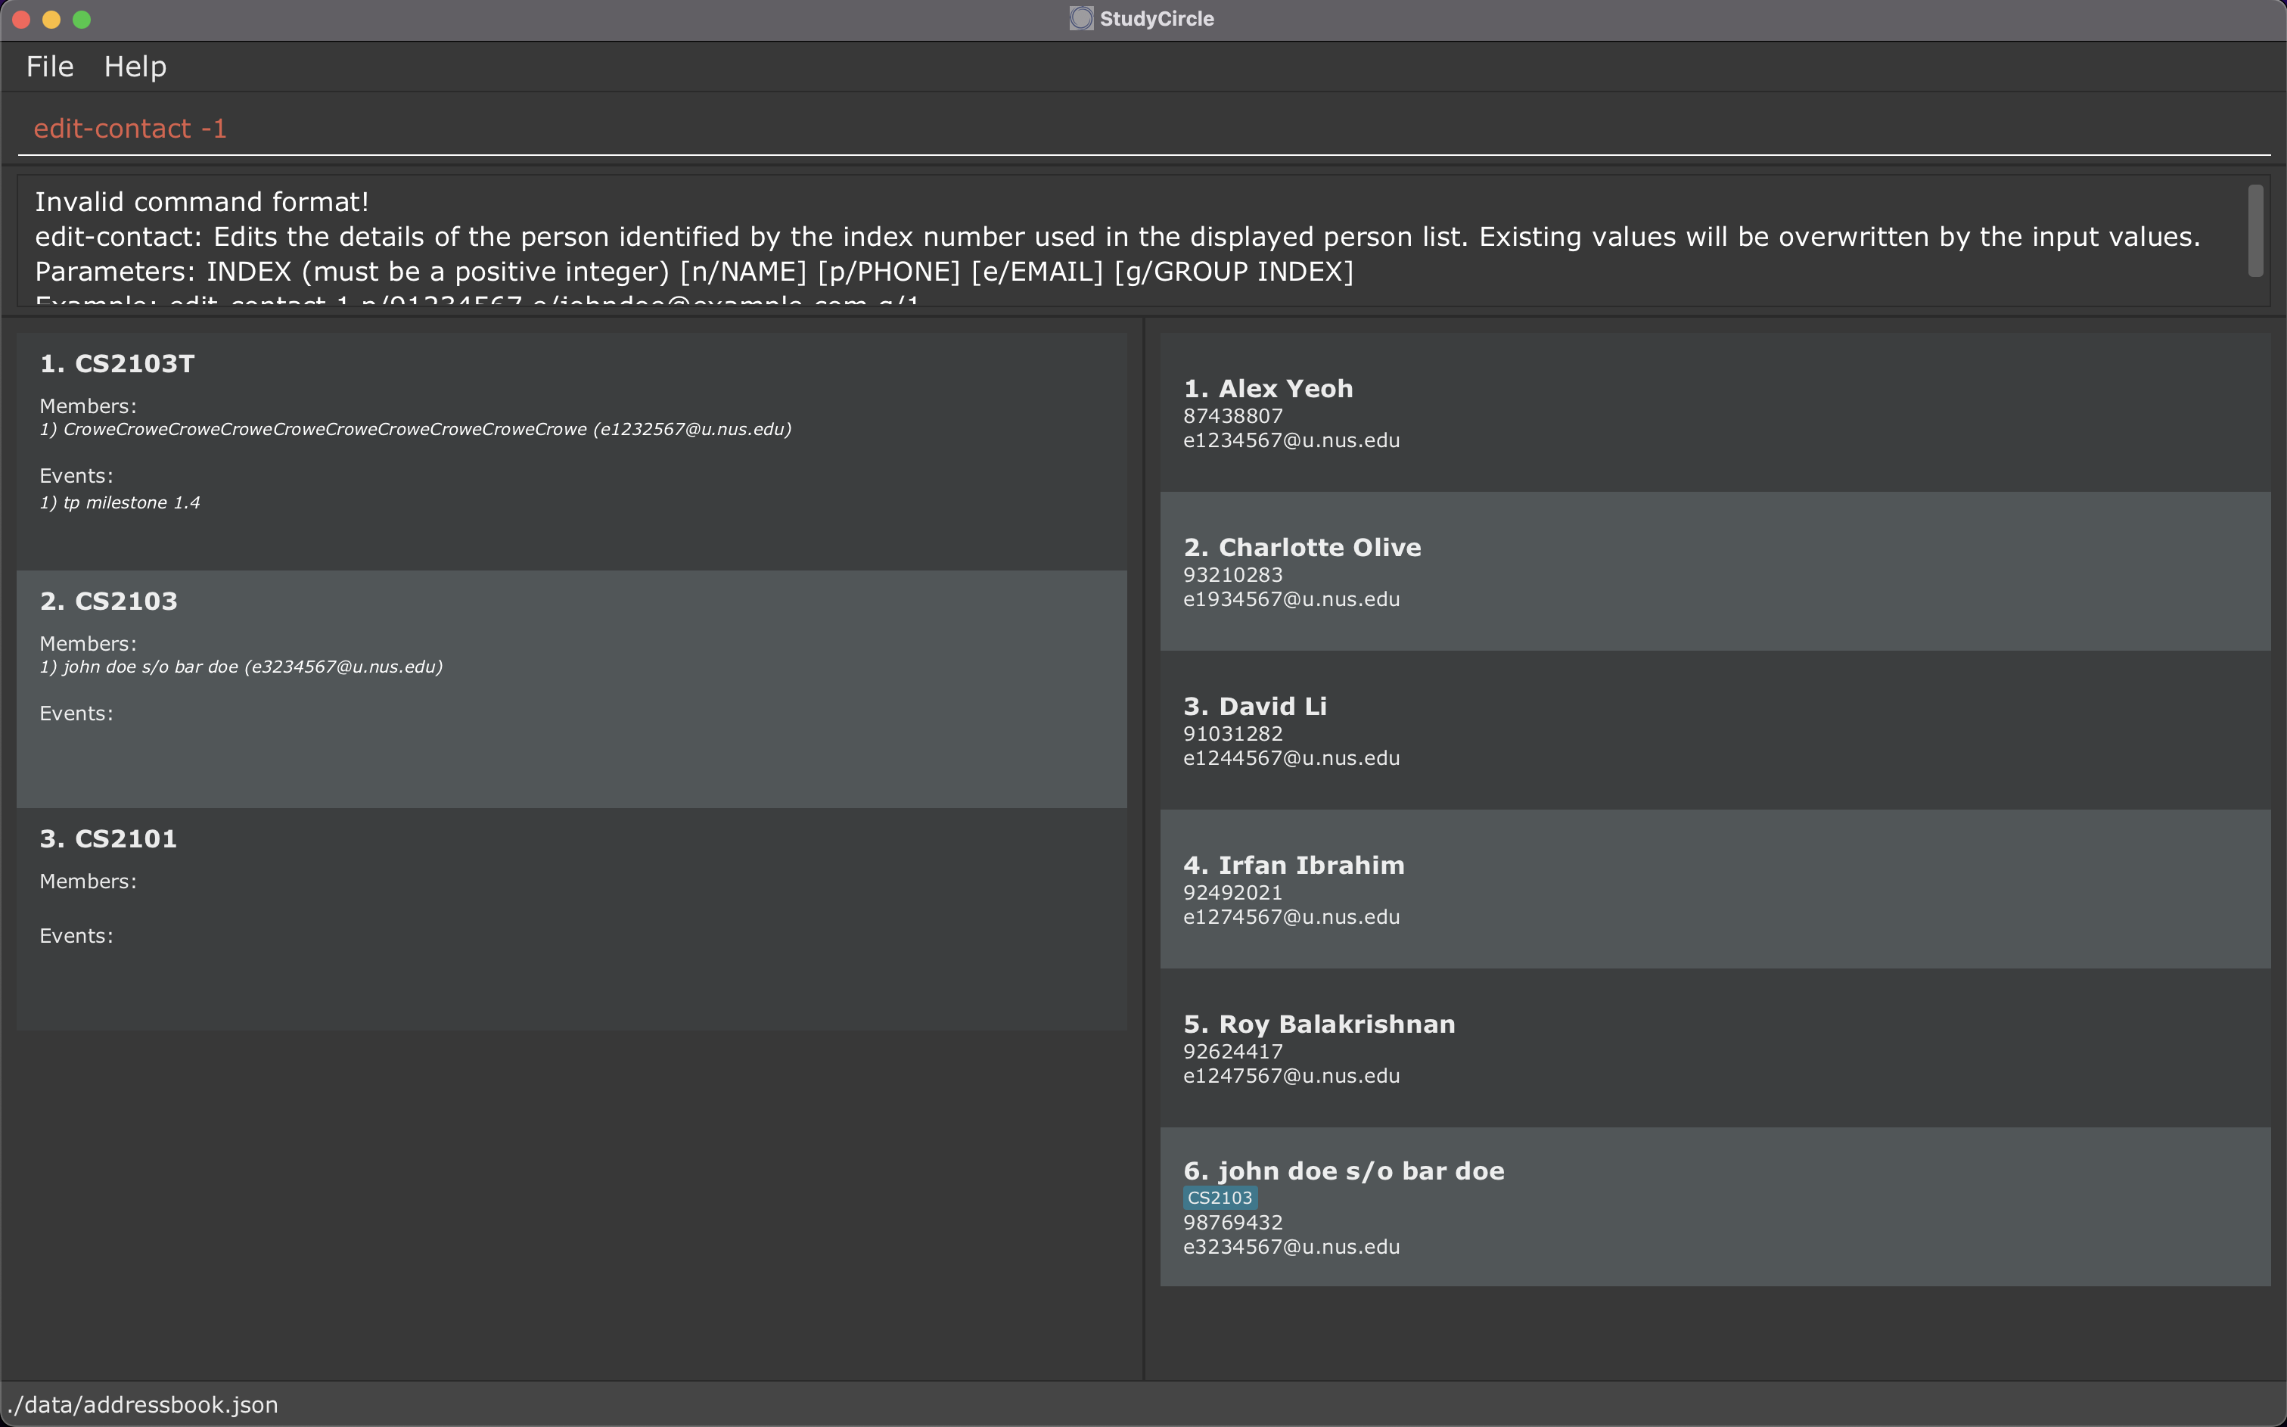2287x1427 pixels.
Task: Click the green maximize window button
Action: [82, 19]
